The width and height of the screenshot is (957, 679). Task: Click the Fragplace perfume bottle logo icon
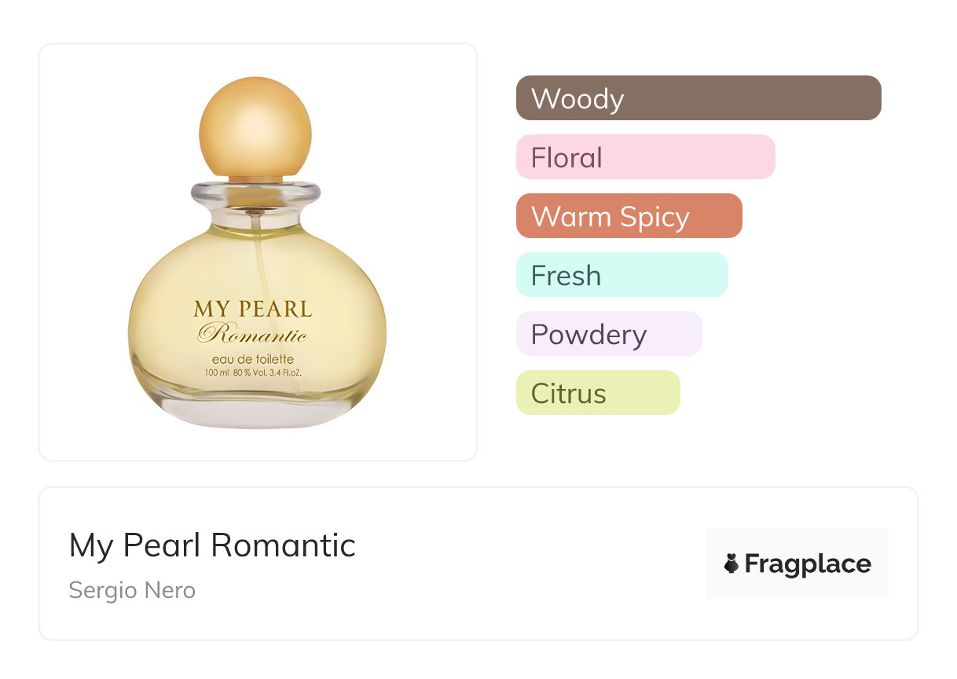click(731, 564)
